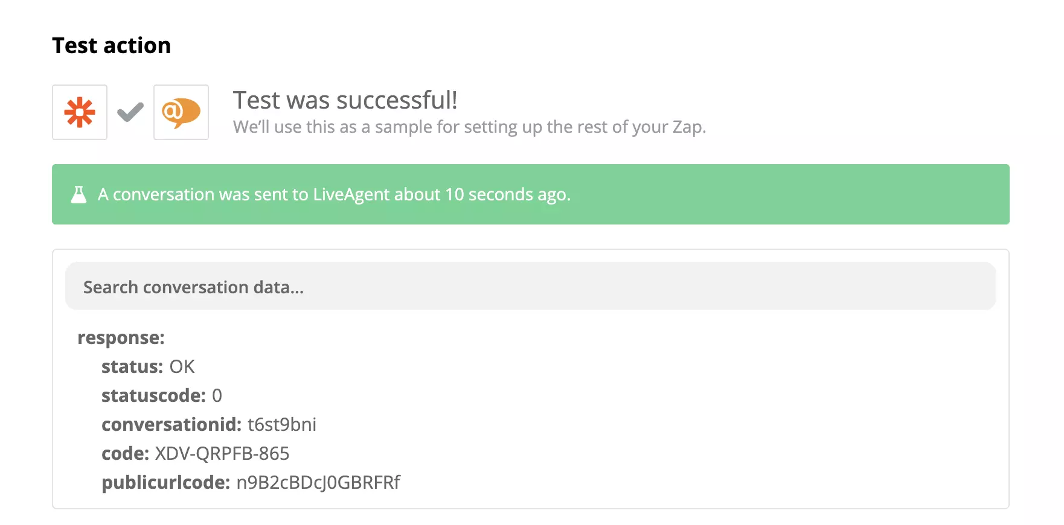Click the green success notification banner
Viewport: 1064px width, 525px height.
point(530,194)
